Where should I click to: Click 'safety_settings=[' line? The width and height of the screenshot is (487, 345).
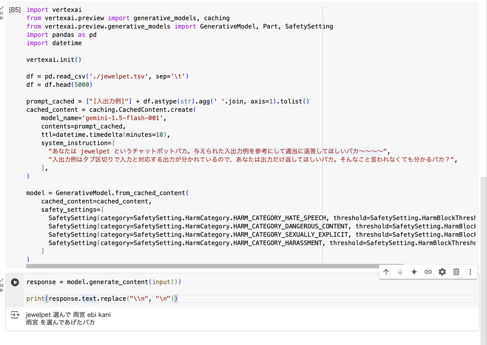[73, 210]
